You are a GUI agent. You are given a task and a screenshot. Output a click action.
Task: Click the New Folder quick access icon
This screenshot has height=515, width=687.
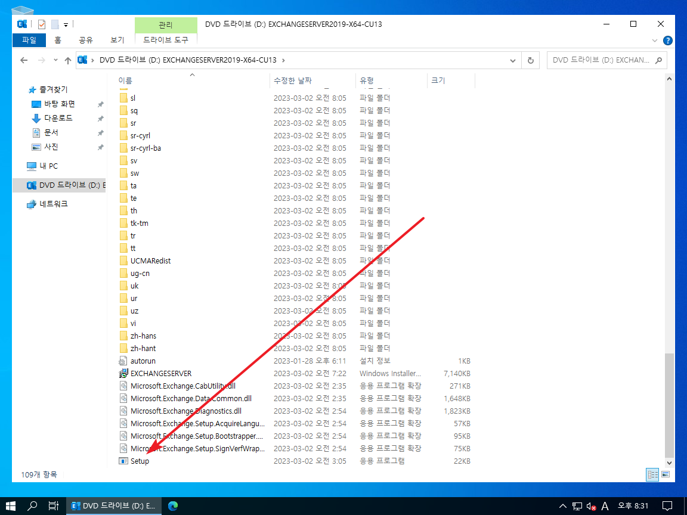point(55,24)
